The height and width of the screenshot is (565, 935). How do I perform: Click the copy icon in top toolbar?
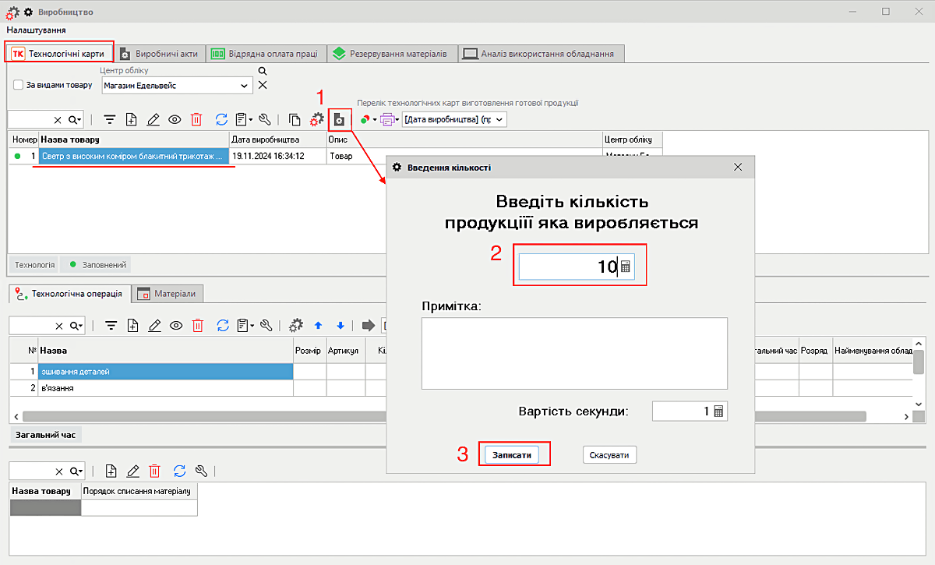coord(295,119)
